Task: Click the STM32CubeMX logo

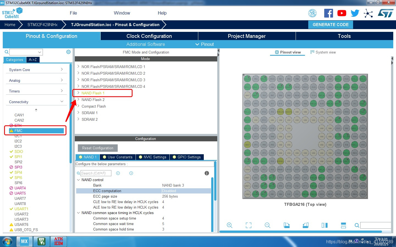Action: pyautogui.click(x=12, y=13)
